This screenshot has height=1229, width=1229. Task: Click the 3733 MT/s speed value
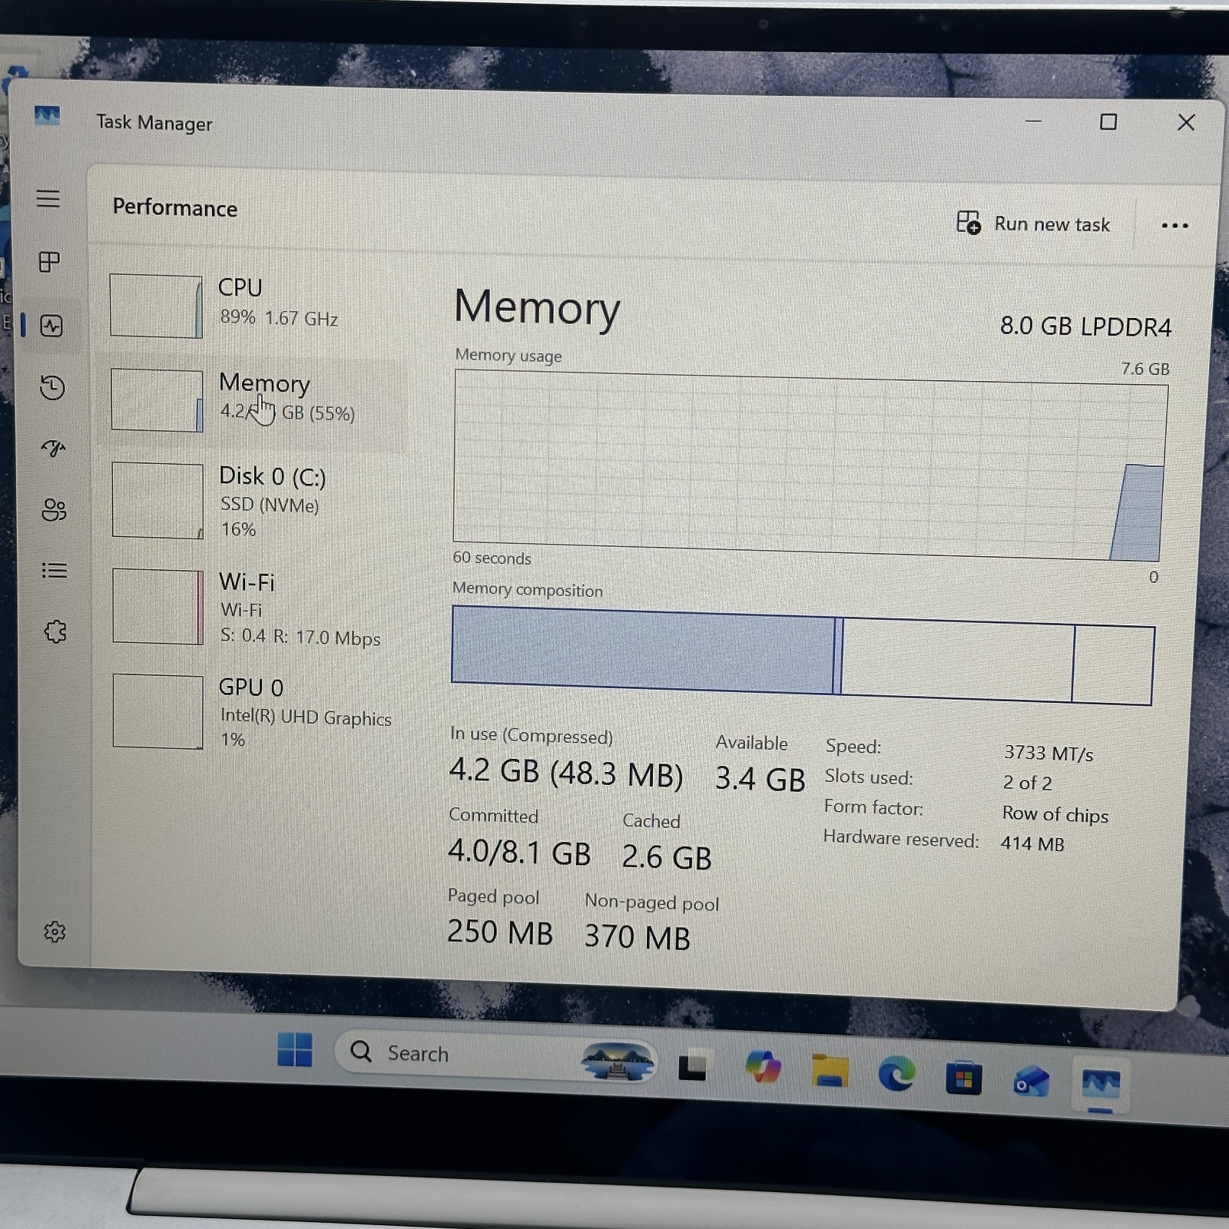(x=1048, y=754)
